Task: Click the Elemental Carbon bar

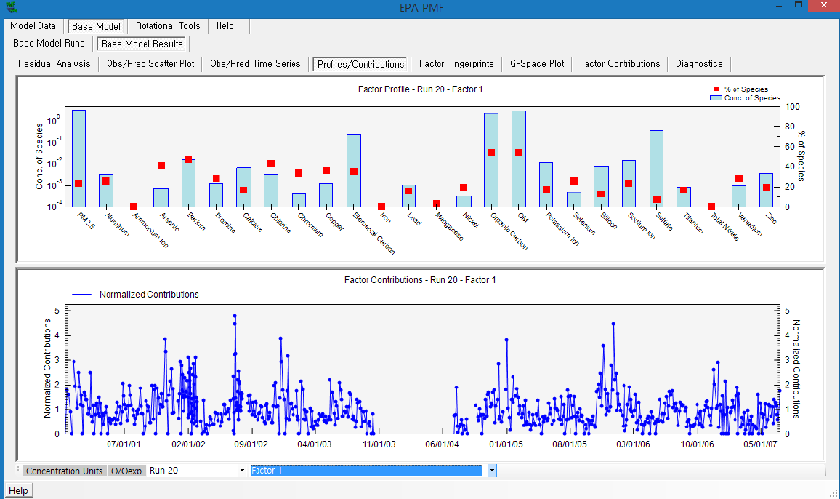Action: click(354, 171)
